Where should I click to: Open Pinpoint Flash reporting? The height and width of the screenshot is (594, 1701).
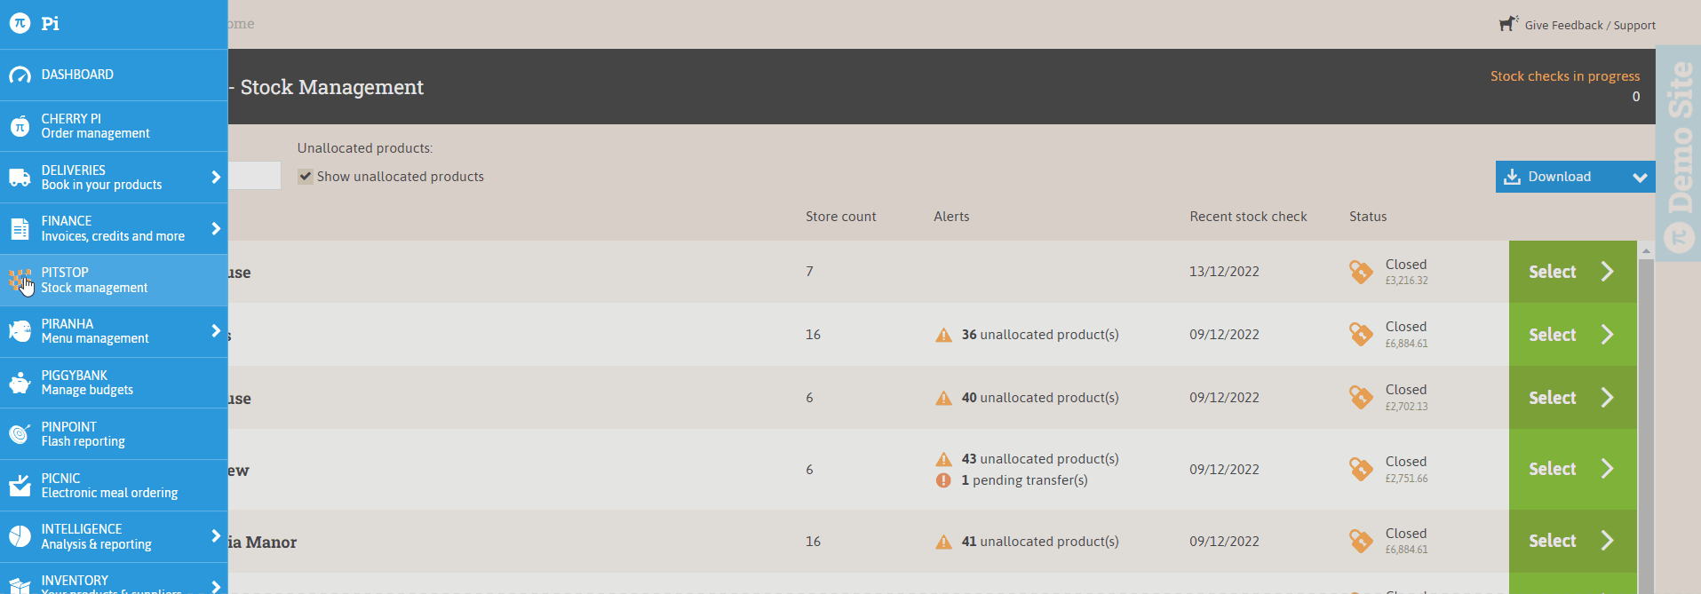[x=114, y=434]
